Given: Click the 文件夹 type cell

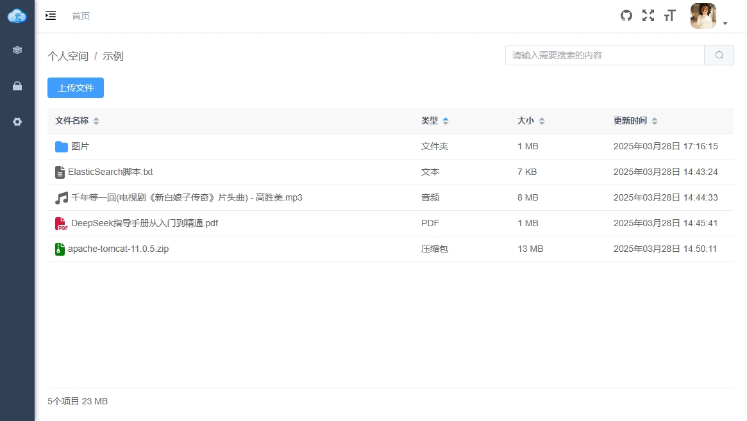Looking at the screenshot, I should 435,146.
